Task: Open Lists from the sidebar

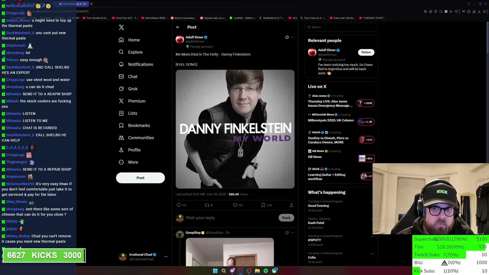Action: 128,113
